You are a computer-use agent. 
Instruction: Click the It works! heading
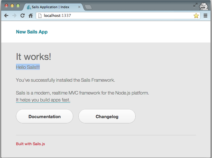point(33,56)
